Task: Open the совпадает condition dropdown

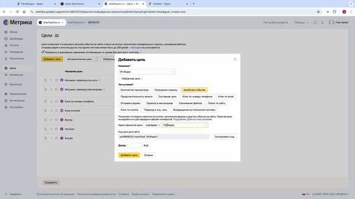Action: 153,125
